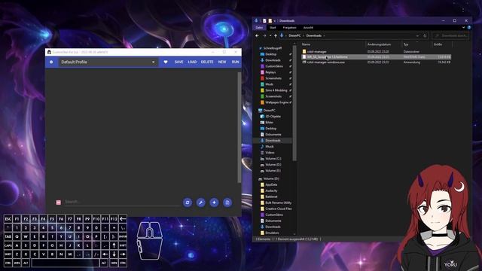The width and height of the screenshot is (482, 271).
Task: Refresh the Explorer Downloads folder
Action: [x=425, y=35]
